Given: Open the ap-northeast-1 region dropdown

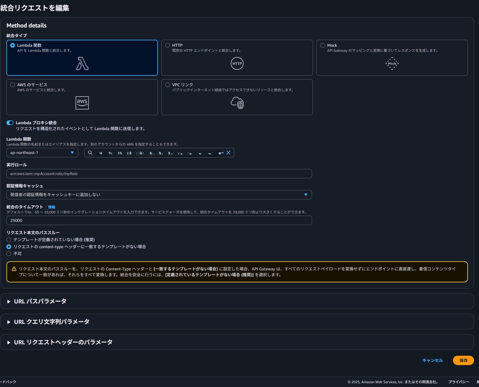Looking at the screenshot, I should (x=42, y=153).
